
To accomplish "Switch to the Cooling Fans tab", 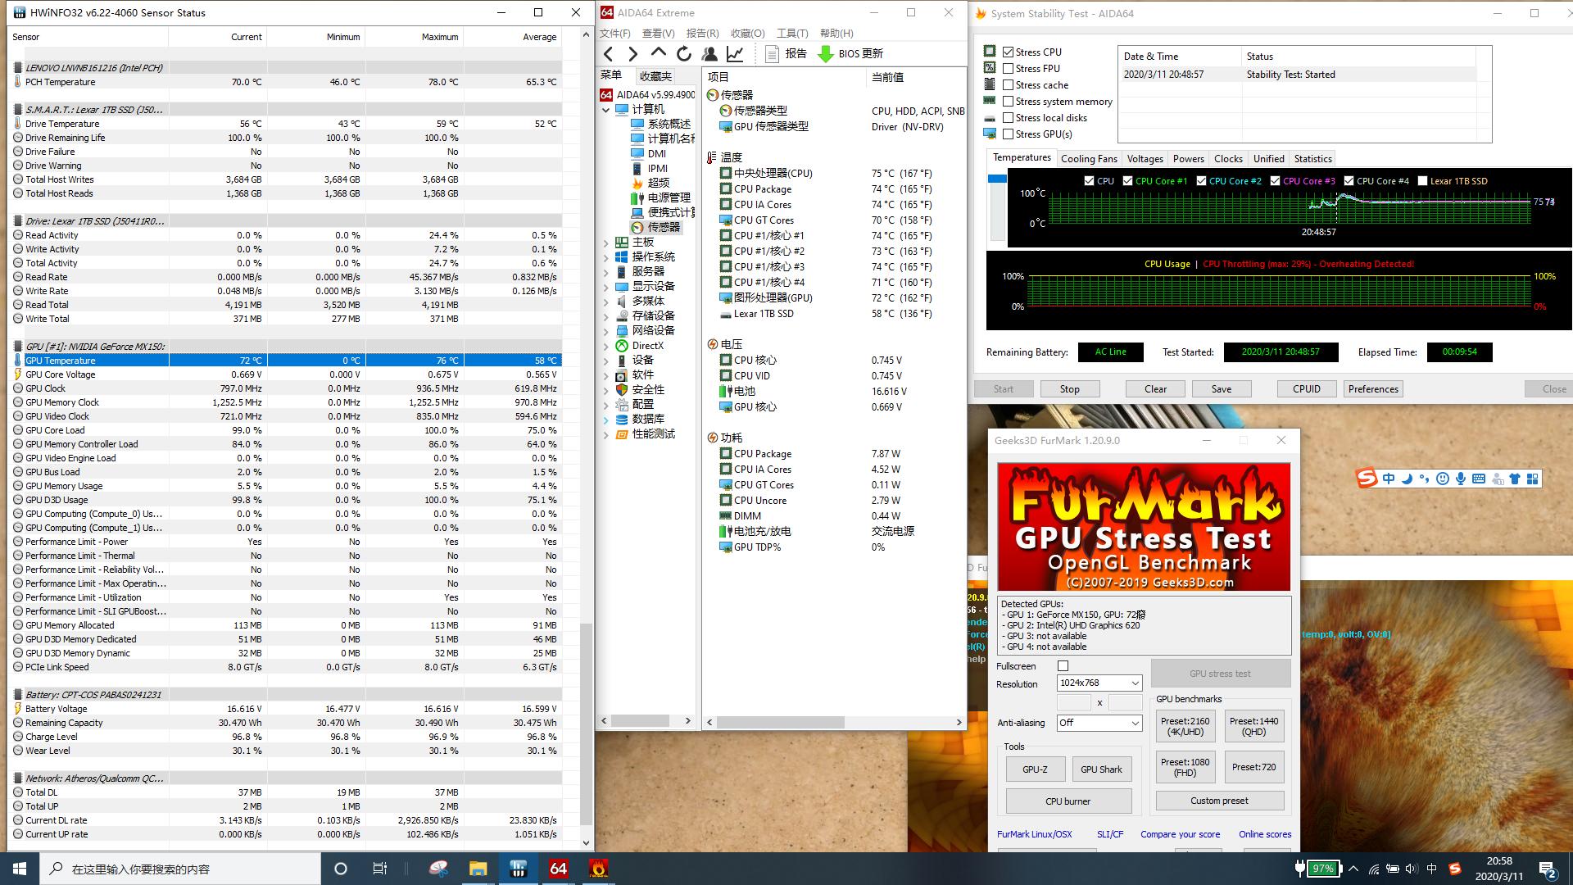I will (x=1089, y=159).
